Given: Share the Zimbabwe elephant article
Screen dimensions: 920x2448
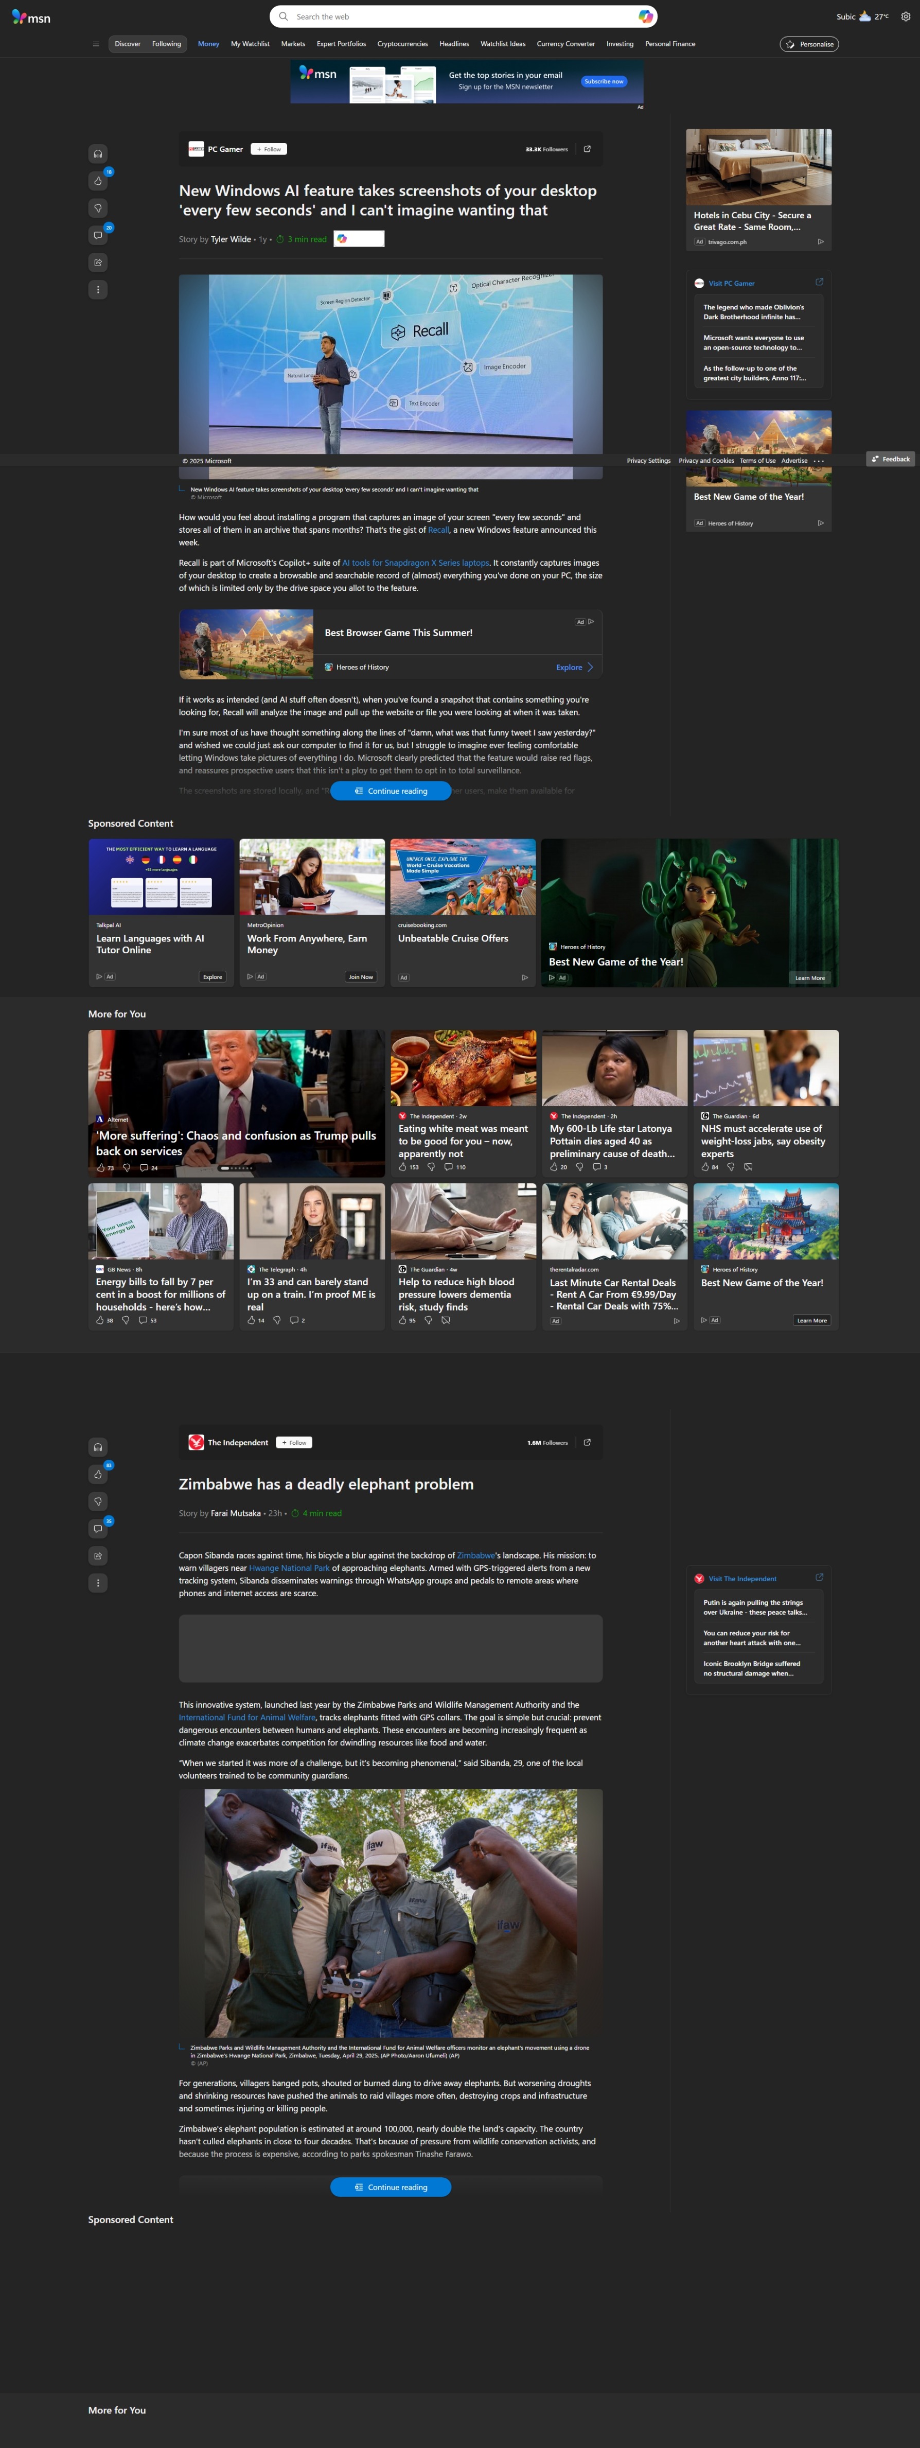Looking at the screenshot, I should (x=98, y=1555).
